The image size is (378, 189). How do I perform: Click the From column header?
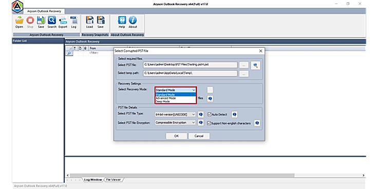click(108, 48)
